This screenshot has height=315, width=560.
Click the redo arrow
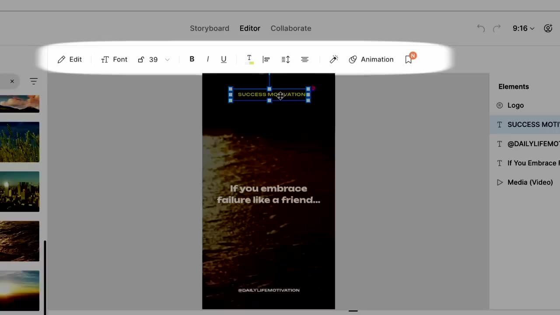click(497, 28)
